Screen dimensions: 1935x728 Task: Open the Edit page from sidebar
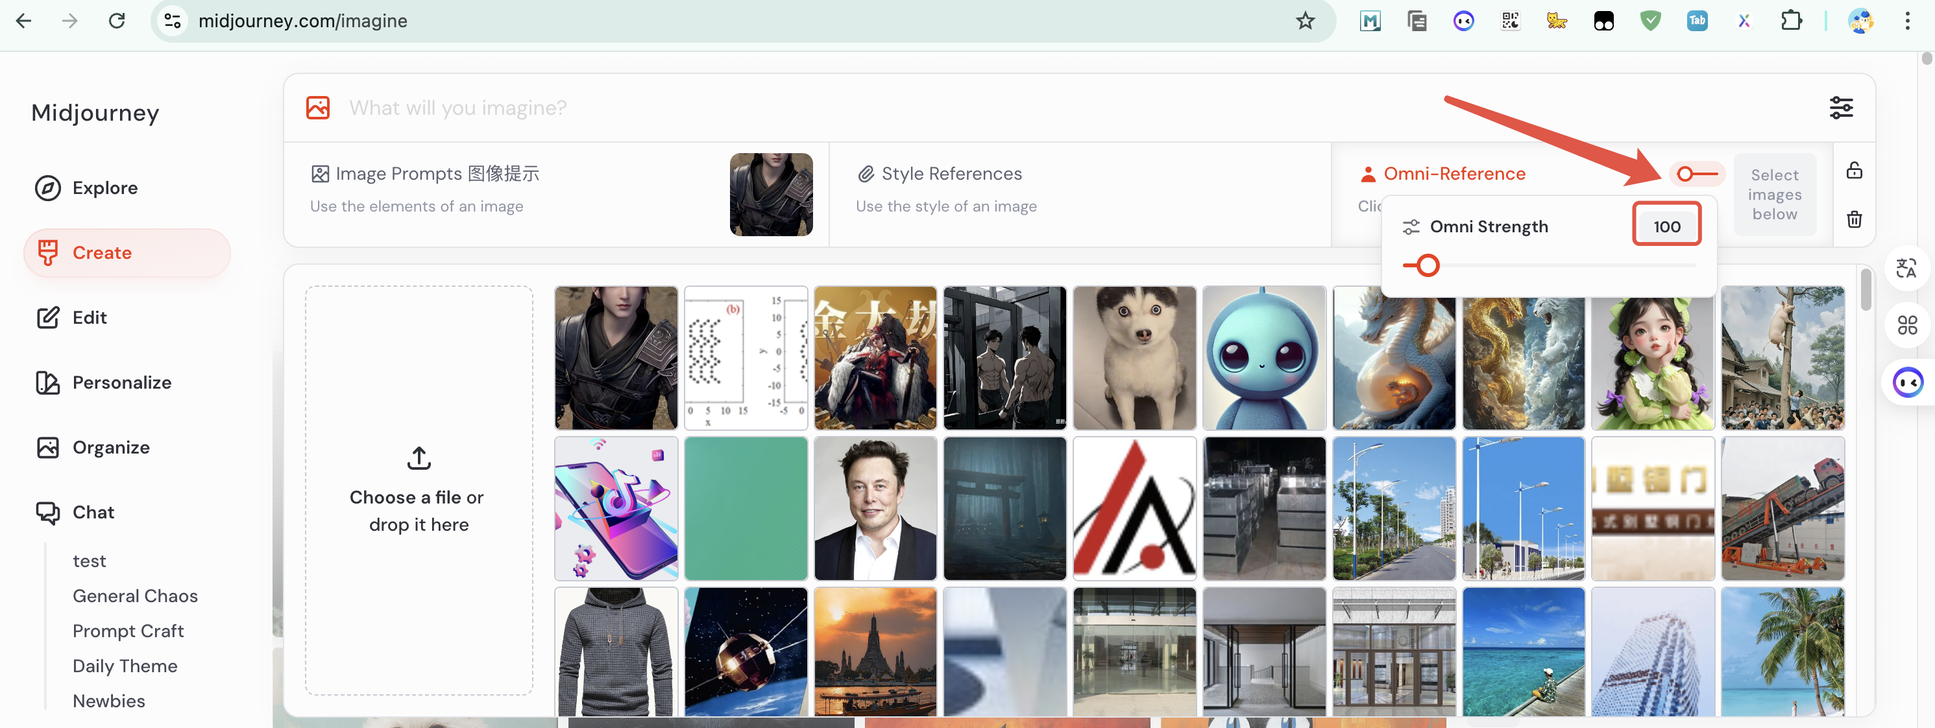(x=89, y=318)
